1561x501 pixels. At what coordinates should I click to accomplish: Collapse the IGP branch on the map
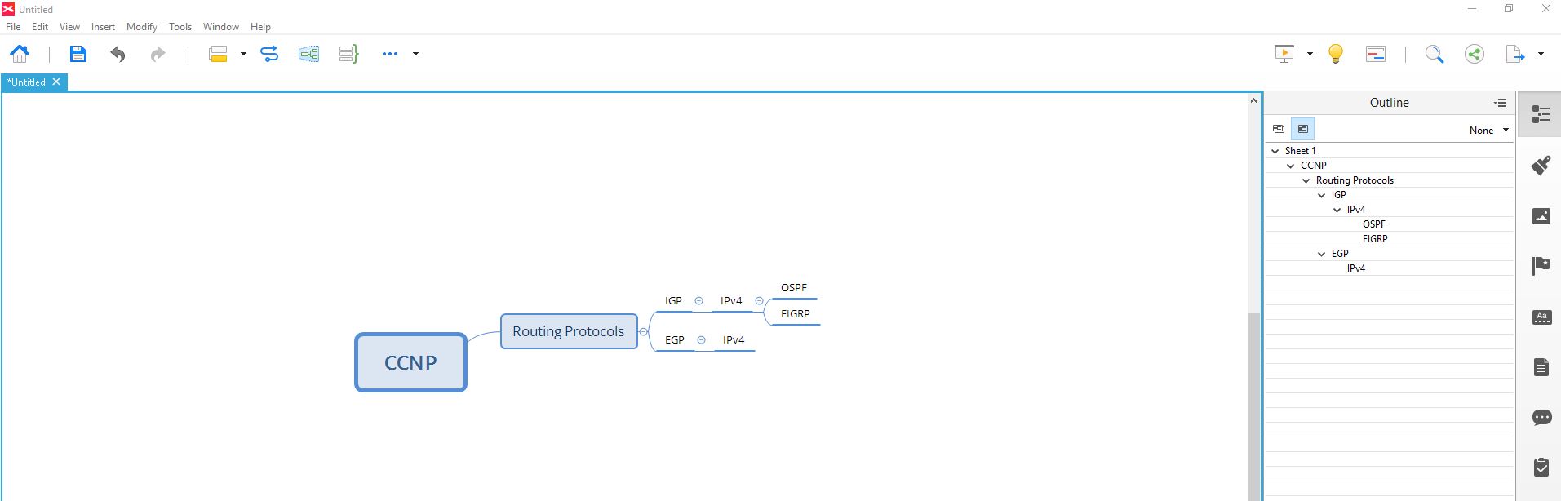pyautogui.click(x=698, y=301)
